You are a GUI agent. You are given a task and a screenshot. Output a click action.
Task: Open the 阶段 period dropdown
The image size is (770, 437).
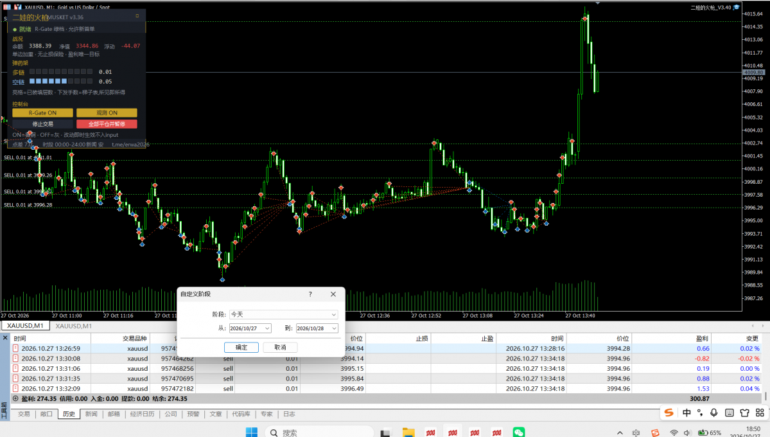pyautogui.click(x=284, y=314)
